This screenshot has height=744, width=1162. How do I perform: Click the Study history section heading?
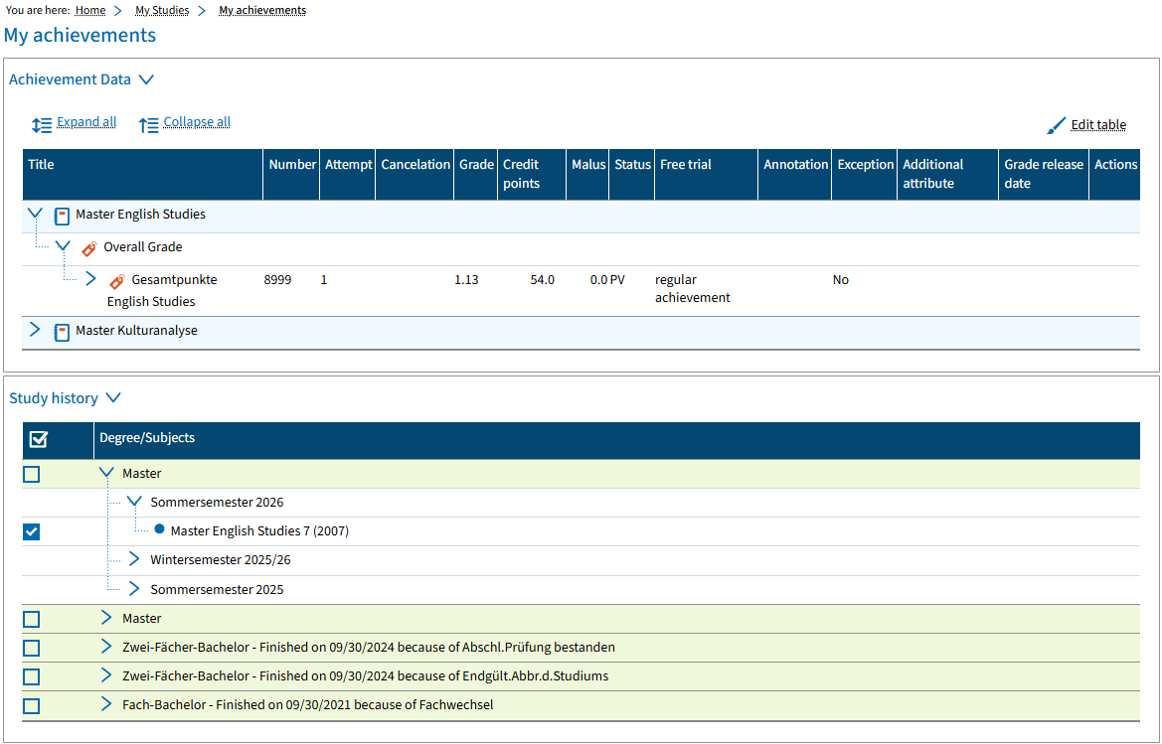coord(54,398)
